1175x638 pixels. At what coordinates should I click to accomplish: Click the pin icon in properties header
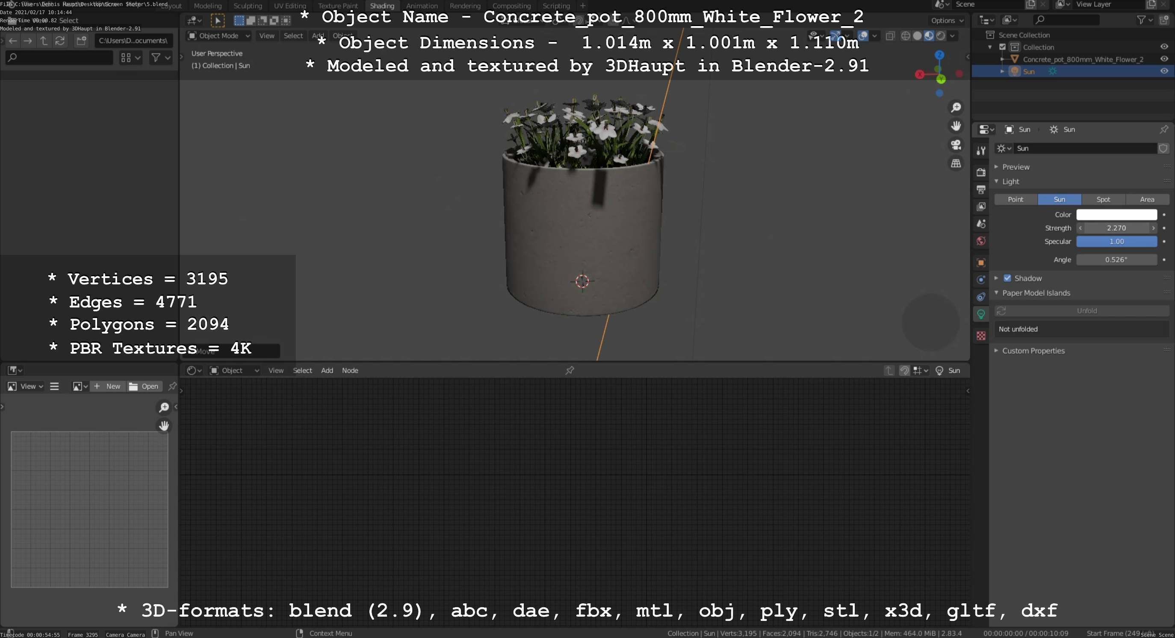point(1163,130)
